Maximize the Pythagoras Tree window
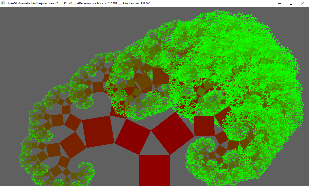This screenshot has width=309, height=186. pos(291,3)
